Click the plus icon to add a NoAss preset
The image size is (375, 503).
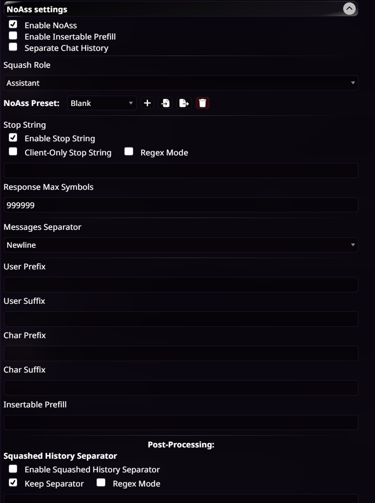click(x=147, y=103)
